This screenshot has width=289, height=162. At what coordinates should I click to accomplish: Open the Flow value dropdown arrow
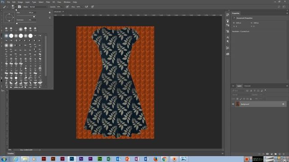pos(82,7)
